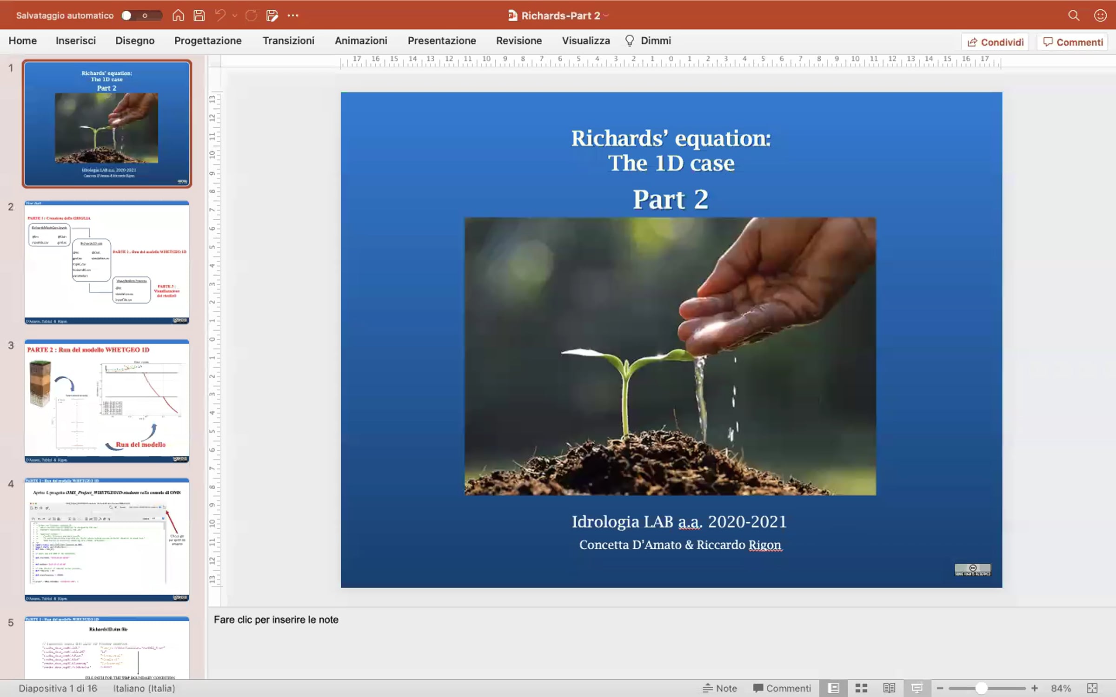Open the more options ellipsis menu

(292, 15)
